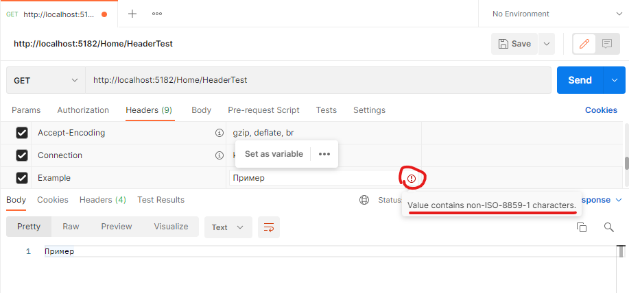Image resolution: width=629 pixels, height=293 pixels.
Task: Click the network globe icon
Action: coord(364,200)
